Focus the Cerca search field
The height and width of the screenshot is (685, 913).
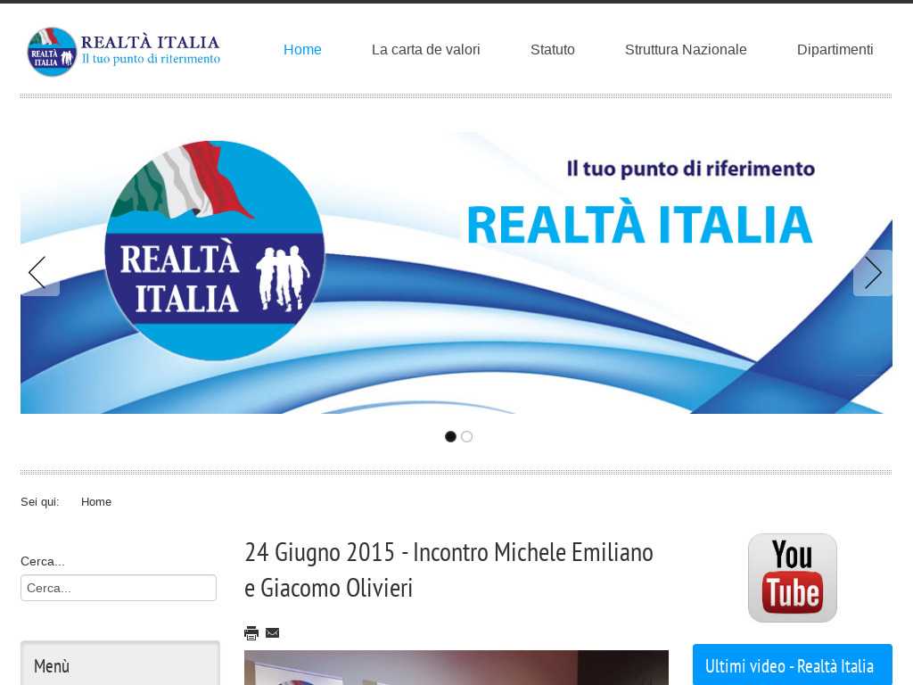point(119,588)
